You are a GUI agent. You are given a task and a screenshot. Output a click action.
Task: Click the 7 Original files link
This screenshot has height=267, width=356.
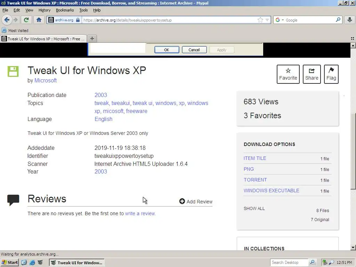(x=320, y=220)
